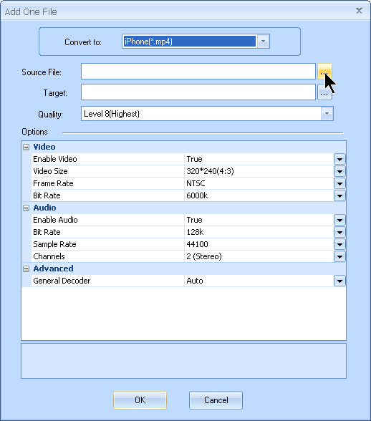Collapse the Audio options section

pyautogui.click(x=26, y=208)
